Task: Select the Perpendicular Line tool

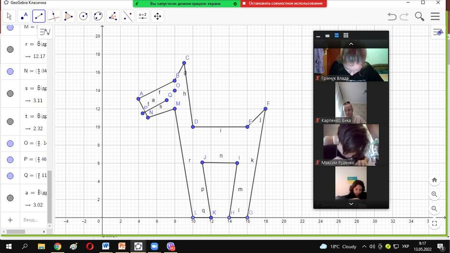Action: click(54, 16)
